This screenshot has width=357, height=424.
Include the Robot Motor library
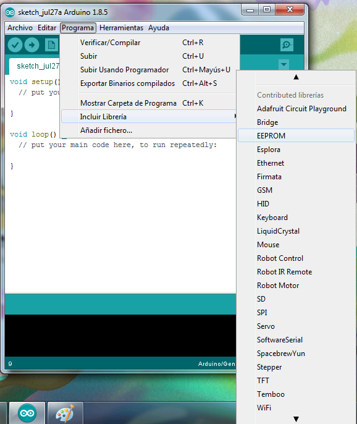coord(296,286)
